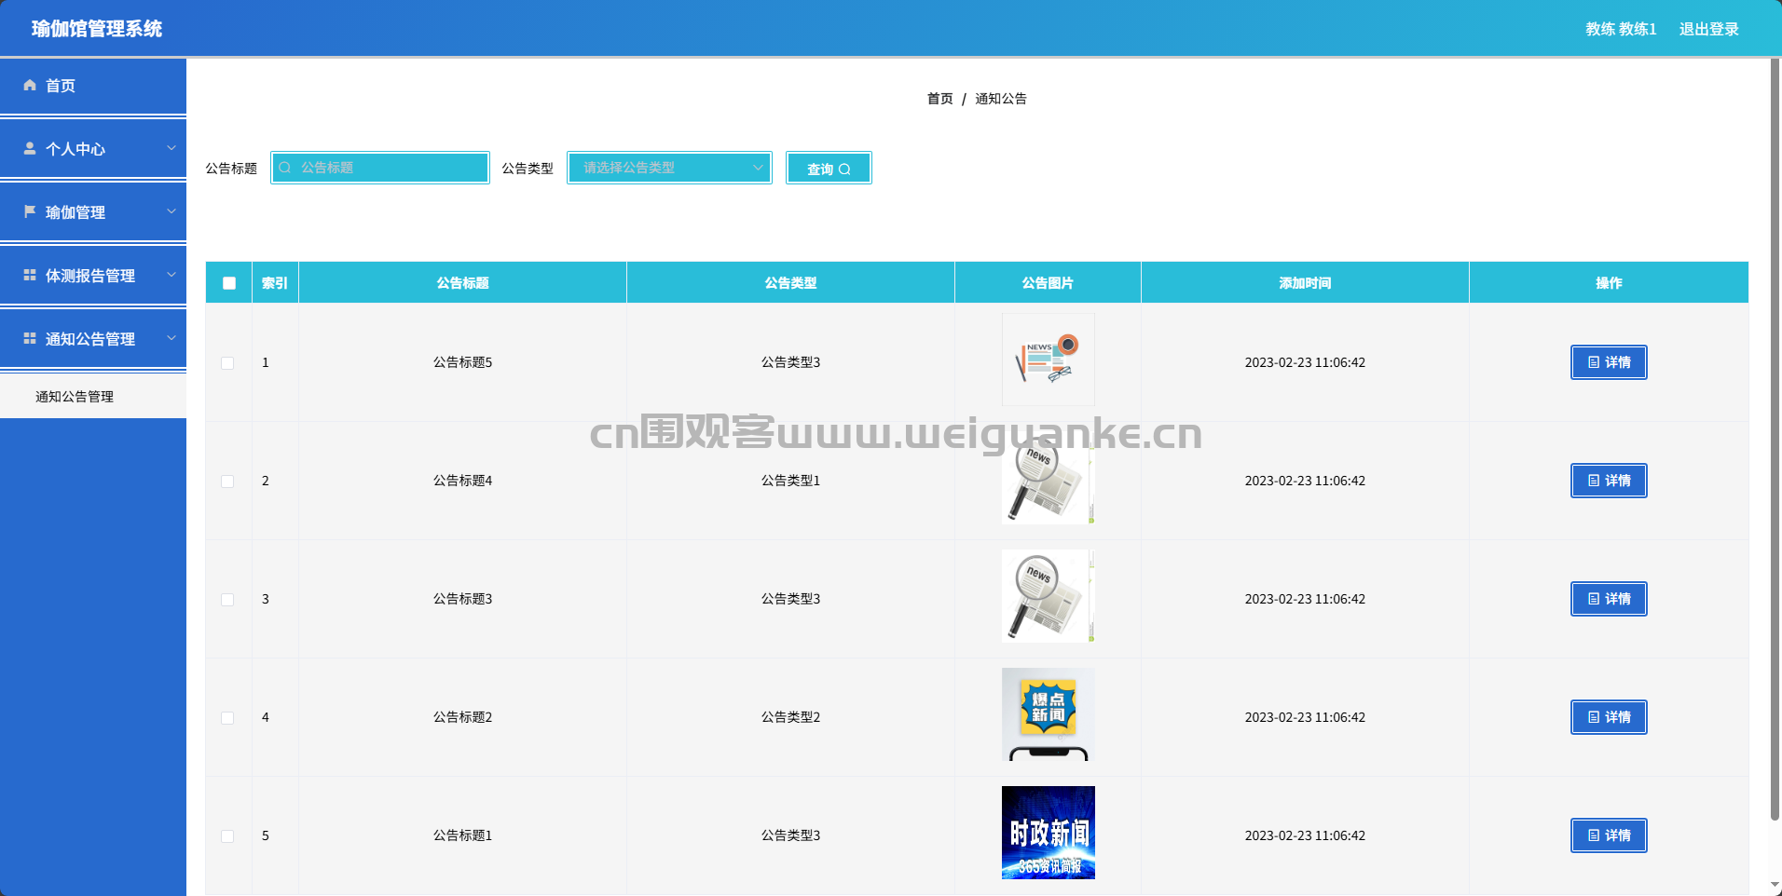Screen dimensions: 1782x896
Task: Click the search icon inside 公告标题 field
Action: pyautogui.click(x=285, y=168)
